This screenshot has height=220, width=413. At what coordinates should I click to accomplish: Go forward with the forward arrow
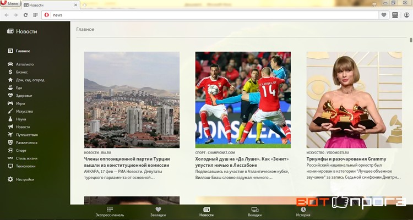point(16,15)
